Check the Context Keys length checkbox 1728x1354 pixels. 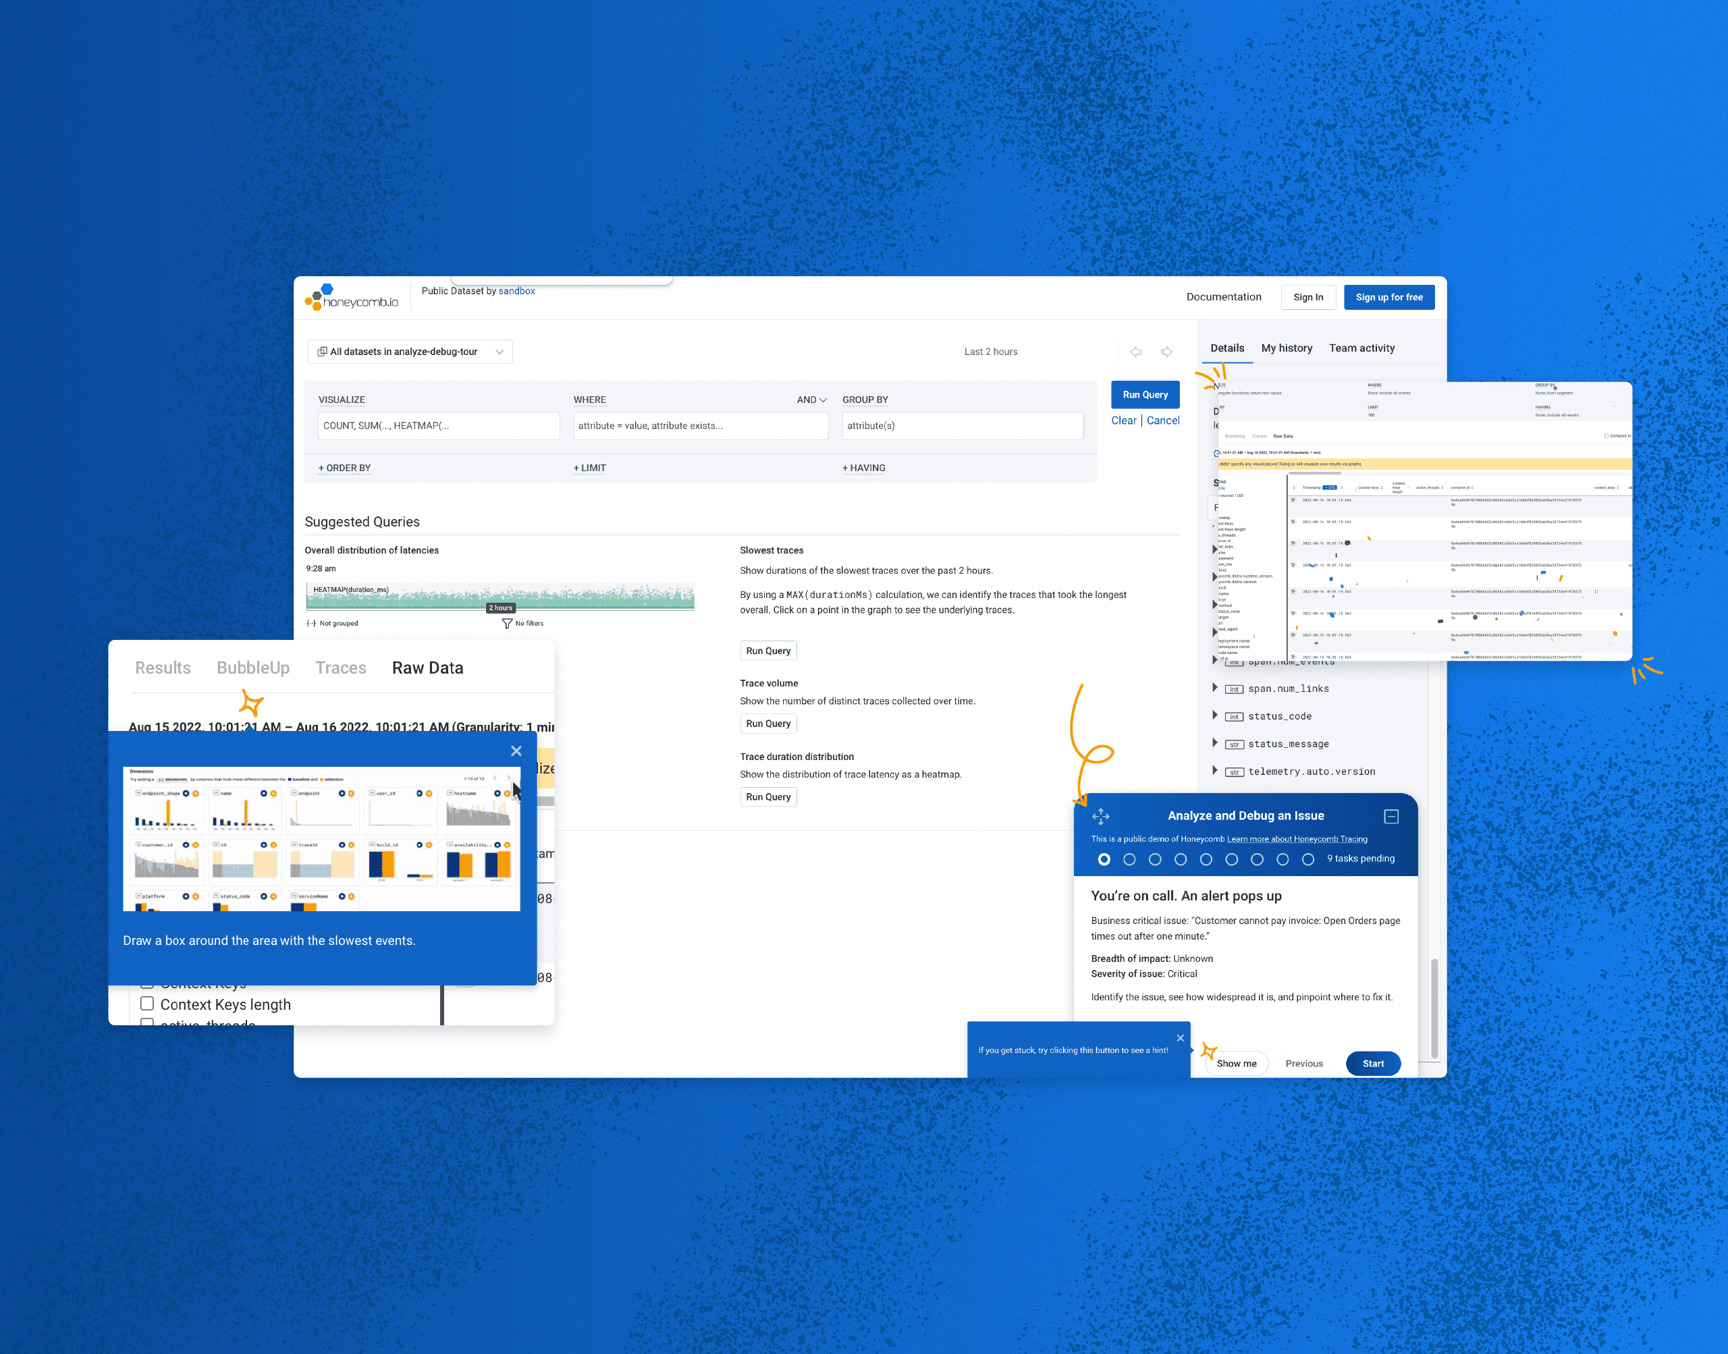147,1004
